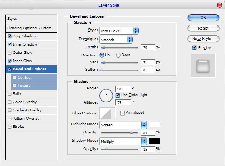225x166 pixels.
Task: Click the white Highlight Mode color swatch
Action: pos(154,124)
